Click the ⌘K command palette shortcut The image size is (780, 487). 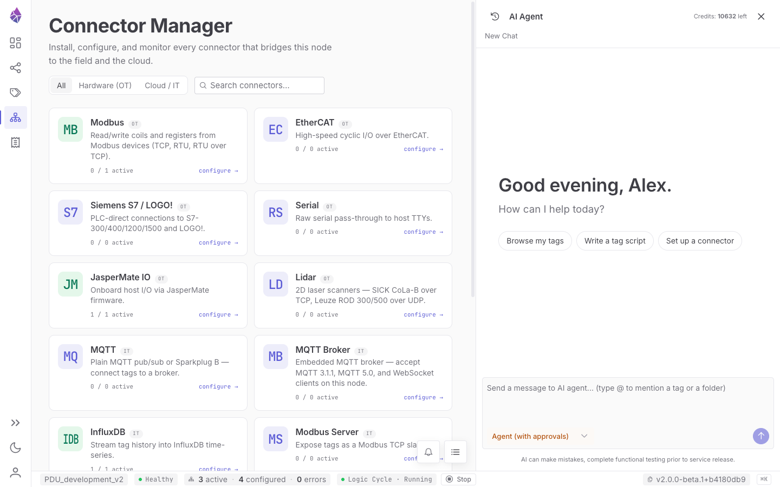(764, 479)
